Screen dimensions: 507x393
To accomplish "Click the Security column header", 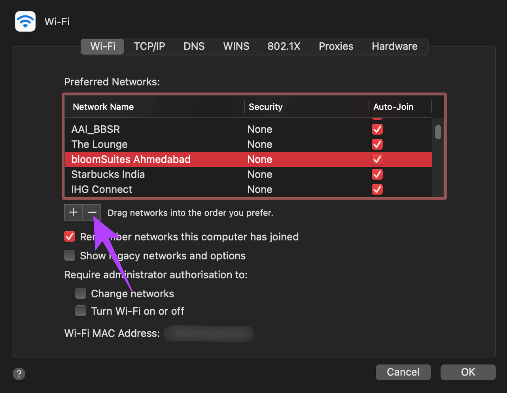I will [x=306, y=107].
